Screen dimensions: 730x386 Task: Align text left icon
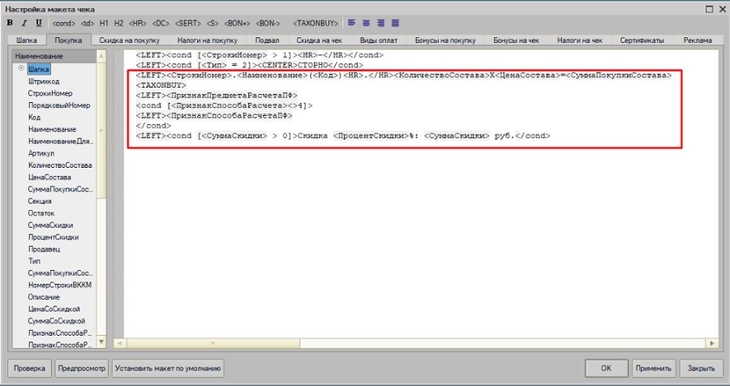(x=351, y=23)
